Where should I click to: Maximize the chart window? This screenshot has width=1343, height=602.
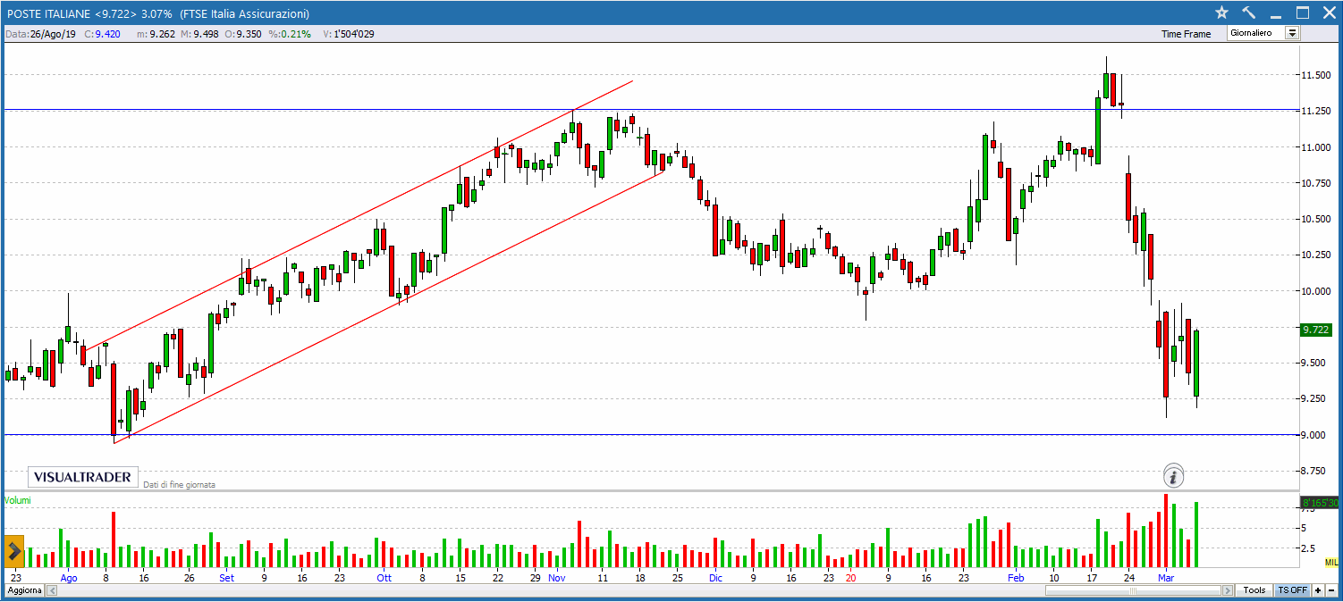point(1303,13)
